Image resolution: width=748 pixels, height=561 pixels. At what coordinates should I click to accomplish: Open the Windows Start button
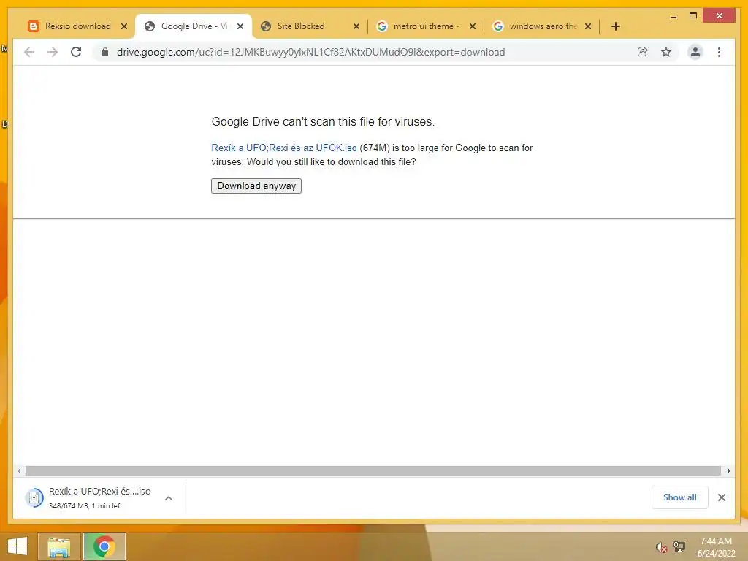18,546
